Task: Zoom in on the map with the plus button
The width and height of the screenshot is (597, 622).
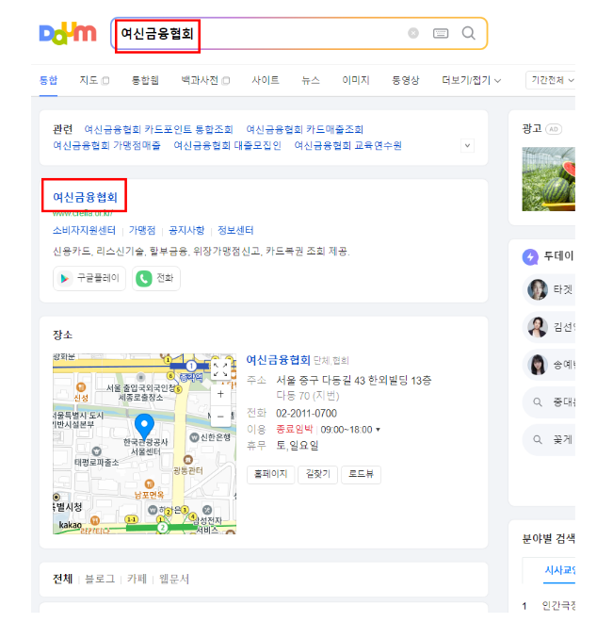Action: tap(220, 394)
